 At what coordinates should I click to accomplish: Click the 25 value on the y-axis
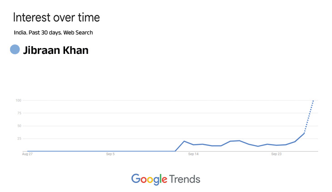[20, 139]
